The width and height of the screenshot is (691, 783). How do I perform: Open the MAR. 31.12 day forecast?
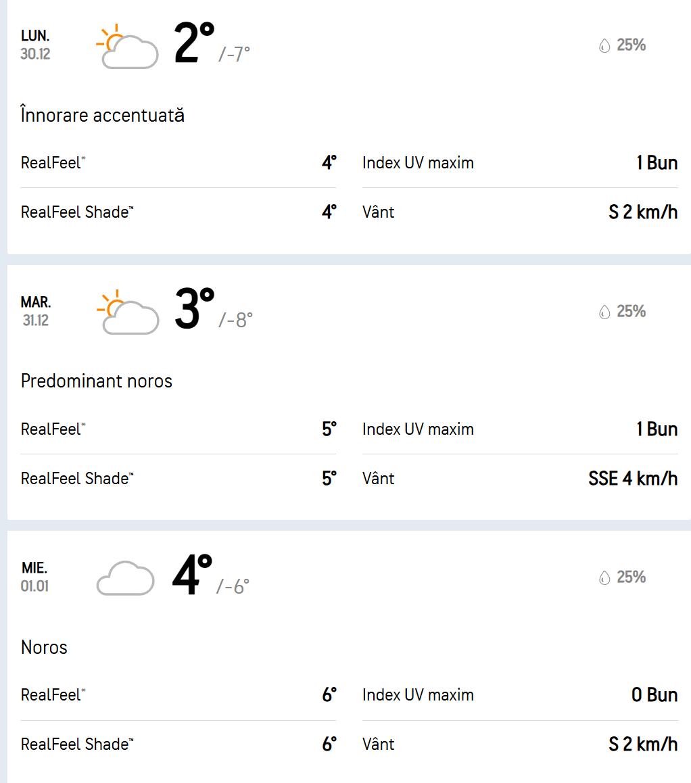pos(35,311)
